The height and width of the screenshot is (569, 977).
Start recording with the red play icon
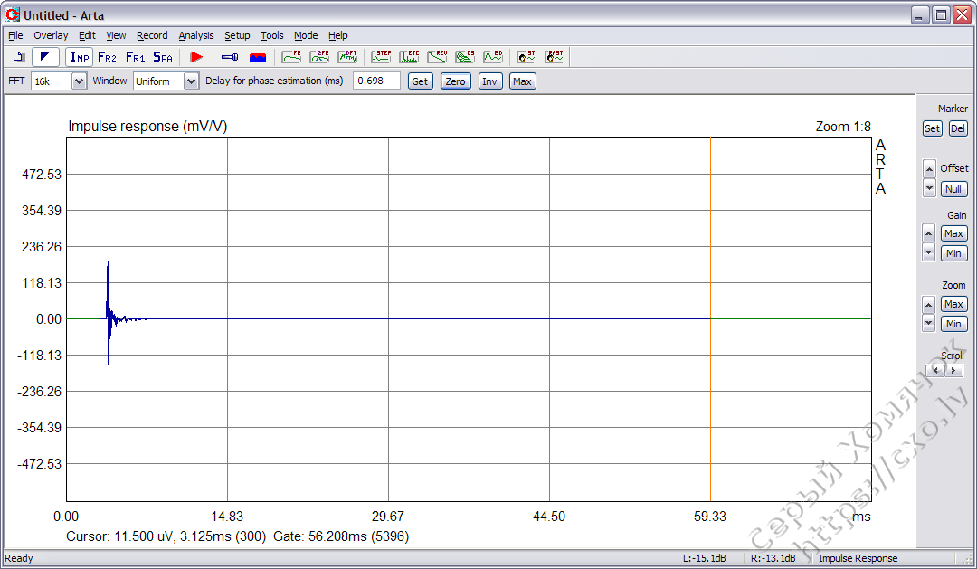coord(196,57)
